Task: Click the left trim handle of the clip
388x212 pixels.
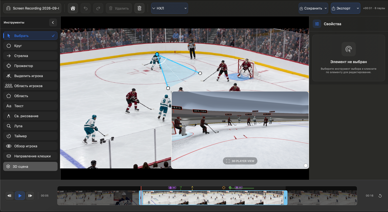Action: pos(140,197)
